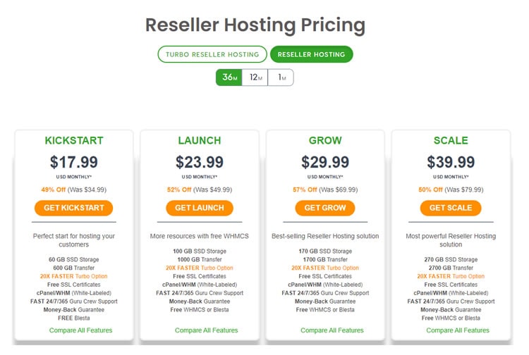Open Compare All Features under Scale
529x355 pixels.
pos(458,330)
